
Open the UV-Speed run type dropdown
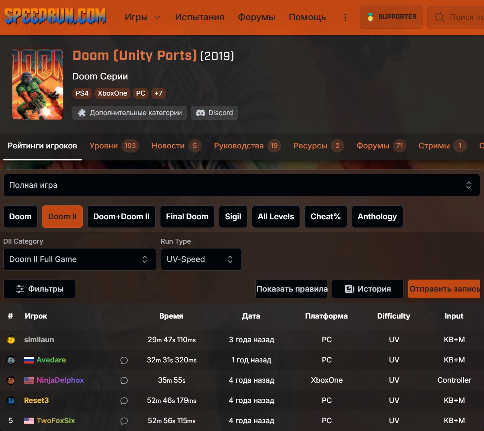(x=201, y=259)
